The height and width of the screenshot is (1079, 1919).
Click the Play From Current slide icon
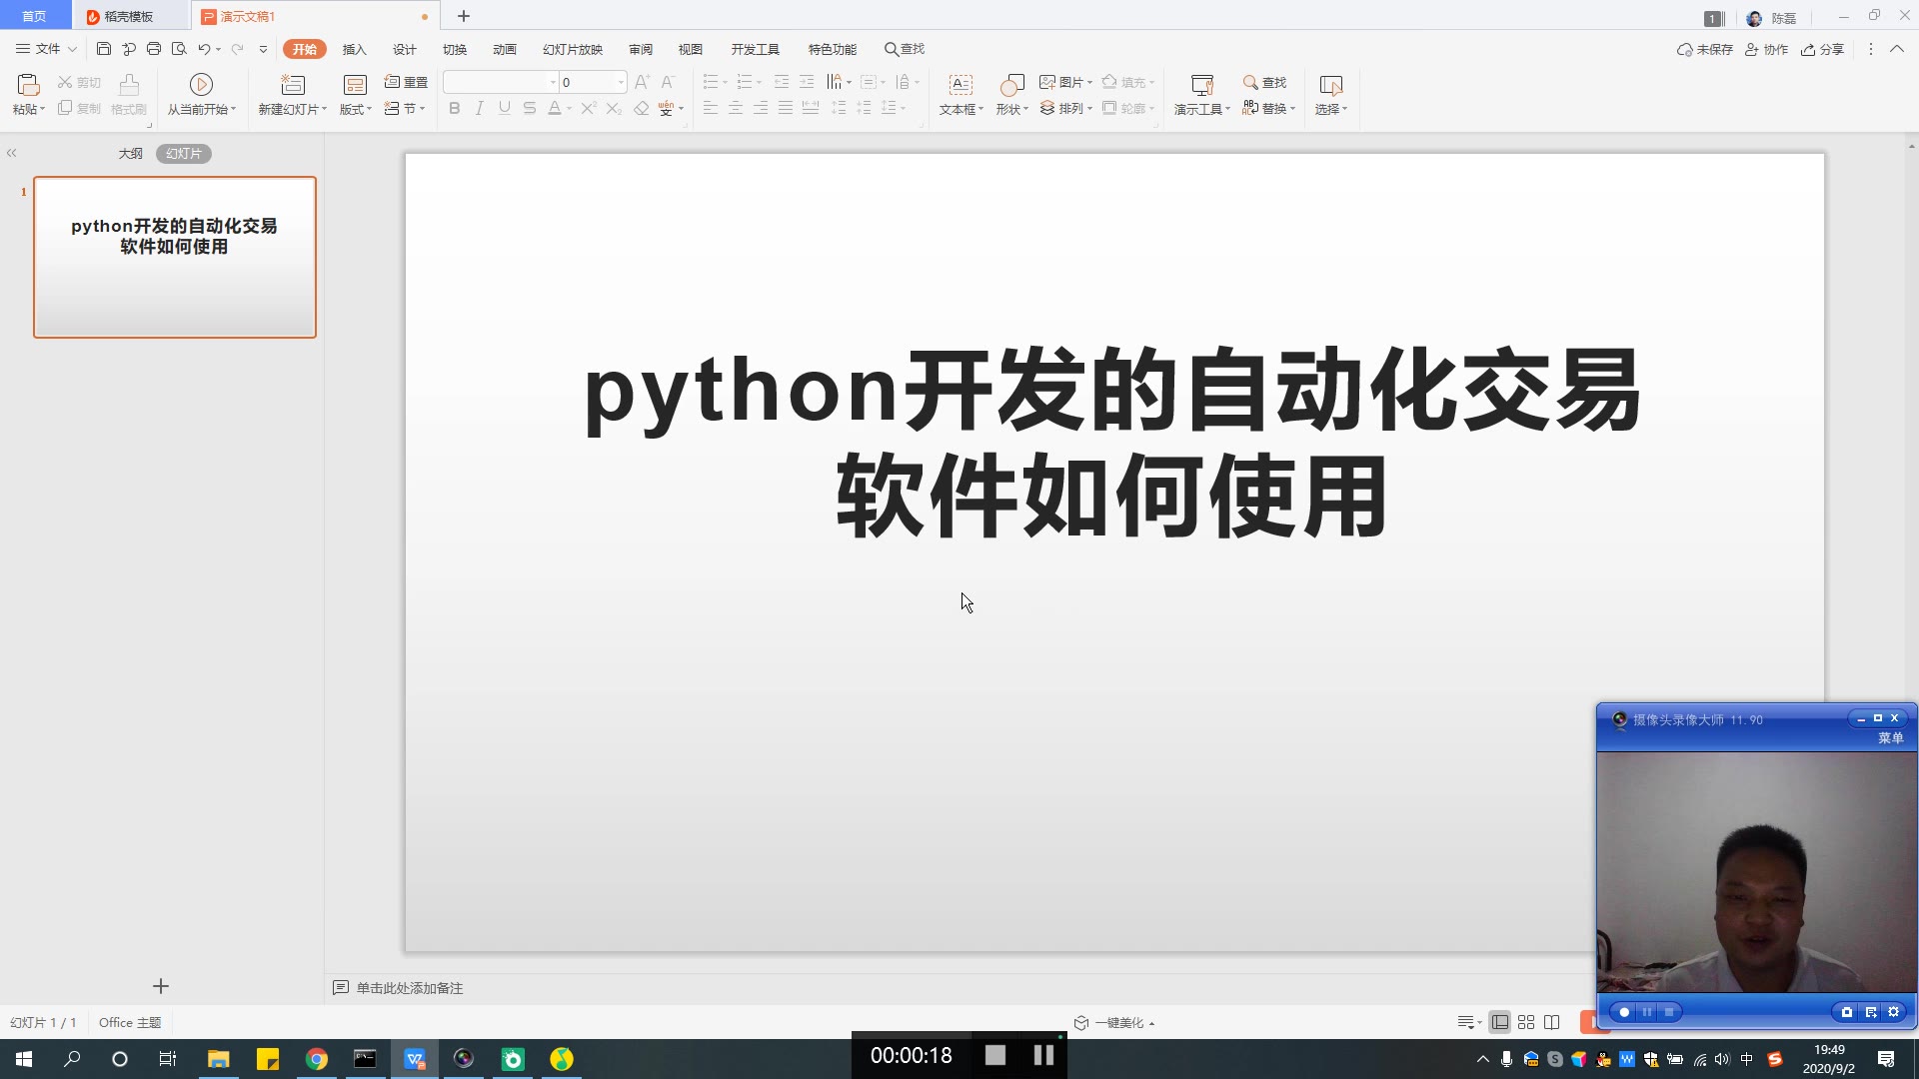click(x=201, y=85)
